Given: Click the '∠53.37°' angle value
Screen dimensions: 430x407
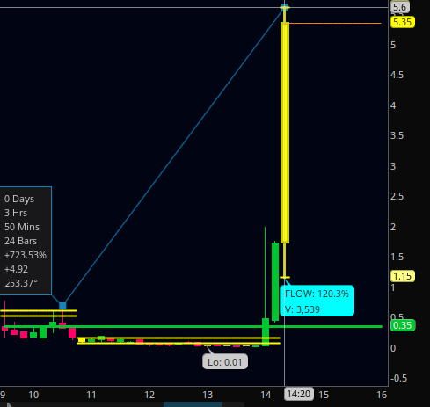Looking at the screenshot, I should tap(21, 283).
